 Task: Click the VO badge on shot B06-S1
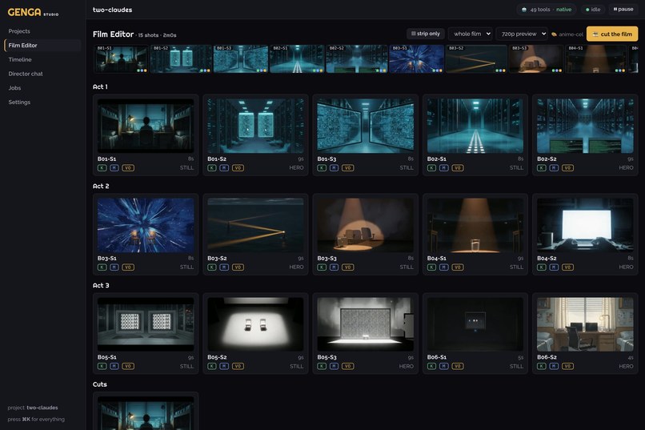coord(458,366)
